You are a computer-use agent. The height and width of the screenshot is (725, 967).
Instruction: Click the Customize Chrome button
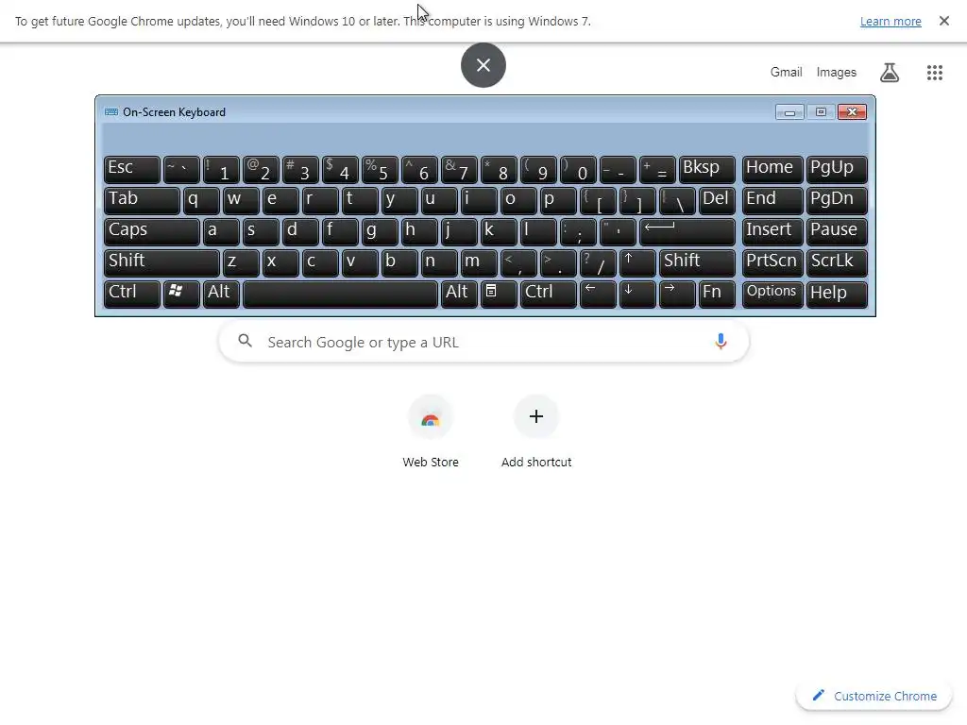tap(874, 696)
